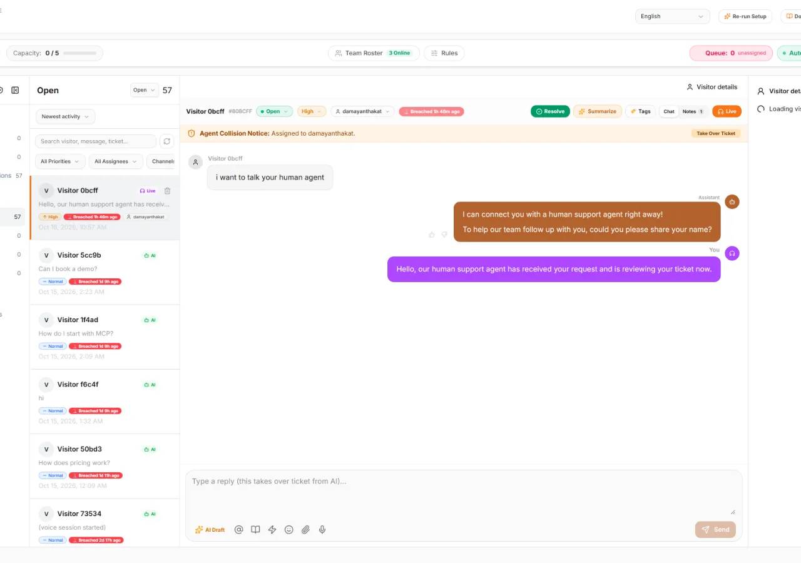Click the paperclip attachment icon
The width and height of the screenshot is (801, 563).
305,529
